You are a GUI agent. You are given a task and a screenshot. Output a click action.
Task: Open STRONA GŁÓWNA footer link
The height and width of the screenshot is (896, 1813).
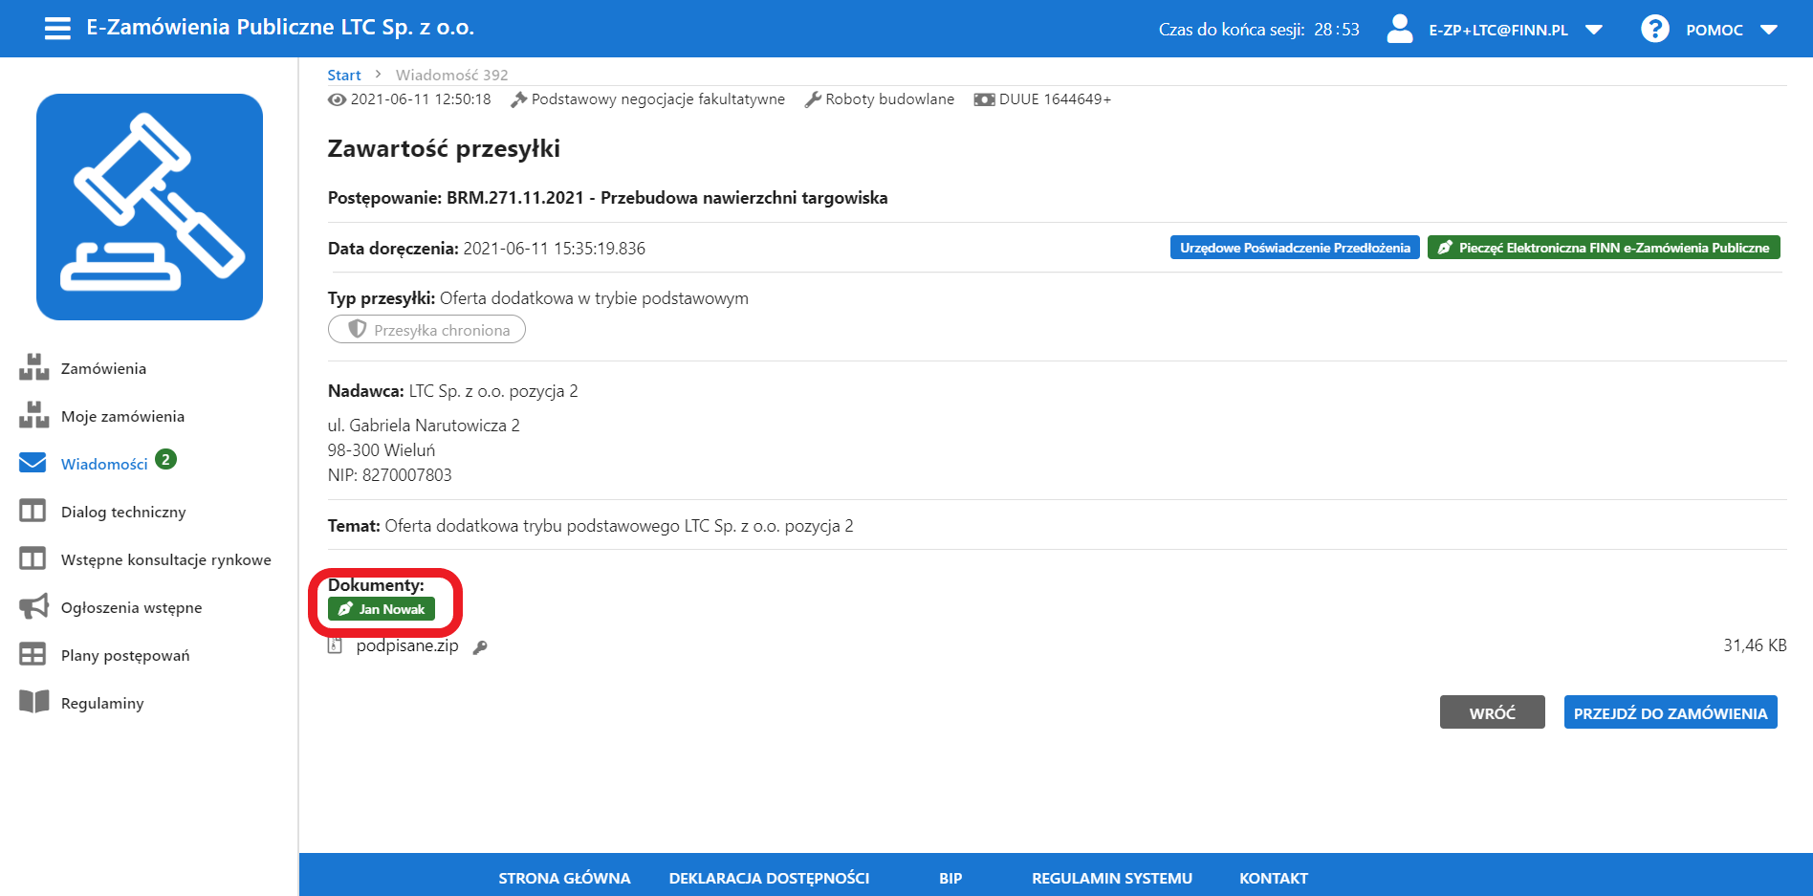564,878
